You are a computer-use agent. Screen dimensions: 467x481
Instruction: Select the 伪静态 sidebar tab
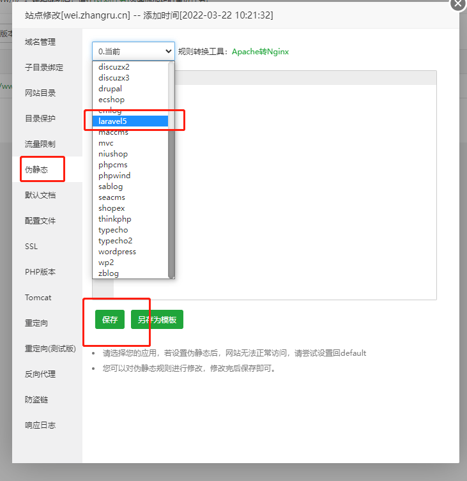point(36,170)
